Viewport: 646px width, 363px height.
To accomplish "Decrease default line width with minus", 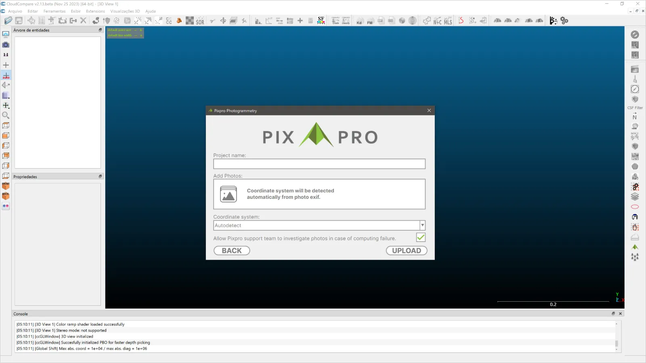I will [x=136, y=35].
